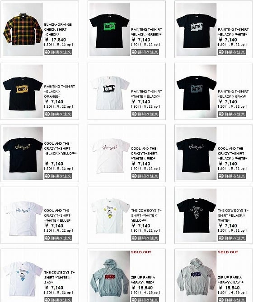The width and height of the screenshot is (253, 302).
Task: Select Cool and the Crazy White × Red image
Action: (x=110, y=153)
